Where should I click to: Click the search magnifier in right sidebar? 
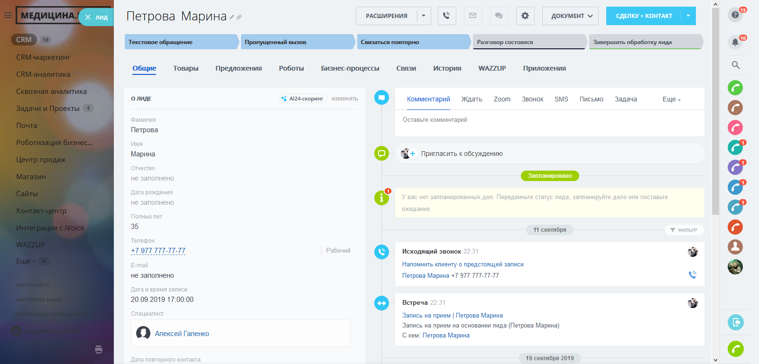[x=735, y=65]
